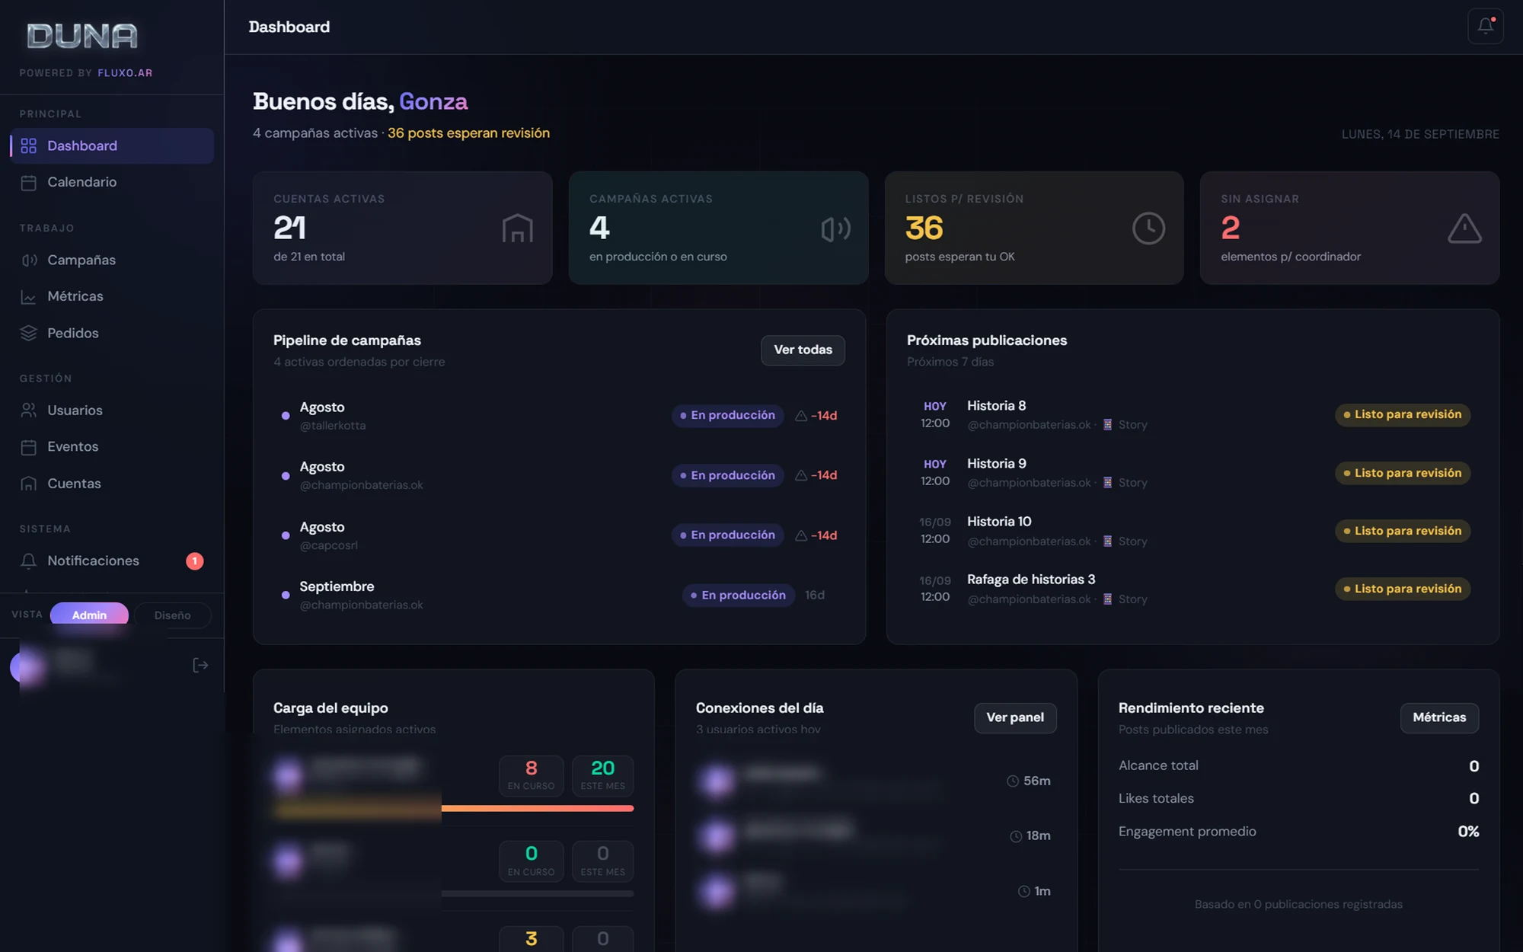
Task: Click the logout arrow icon
Action: click(x=200, y=666)
